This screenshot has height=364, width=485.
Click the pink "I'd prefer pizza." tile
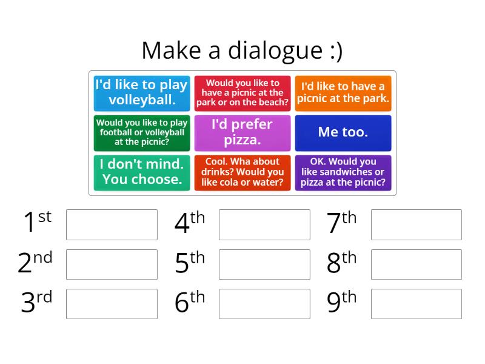click(242, 133)
